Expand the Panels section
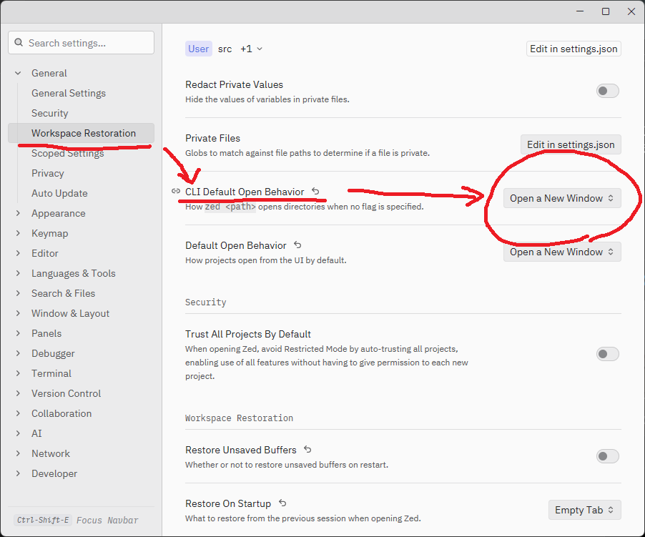 pos(18,333)
